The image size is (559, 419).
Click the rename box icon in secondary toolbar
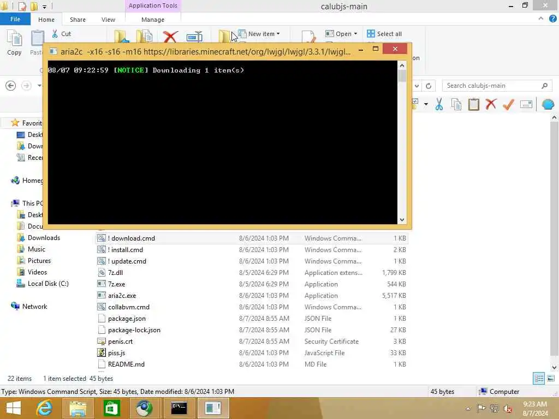coord(526,104)
